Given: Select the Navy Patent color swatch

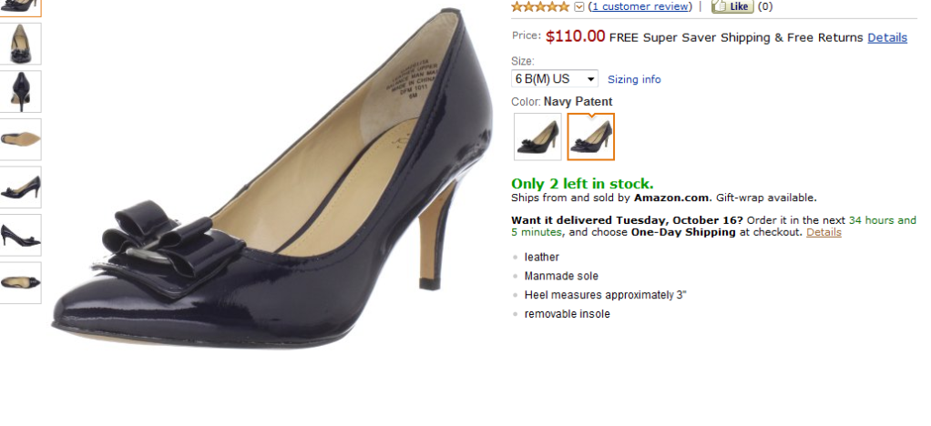Looking at the screenshot, I should [x=591, y=137].
